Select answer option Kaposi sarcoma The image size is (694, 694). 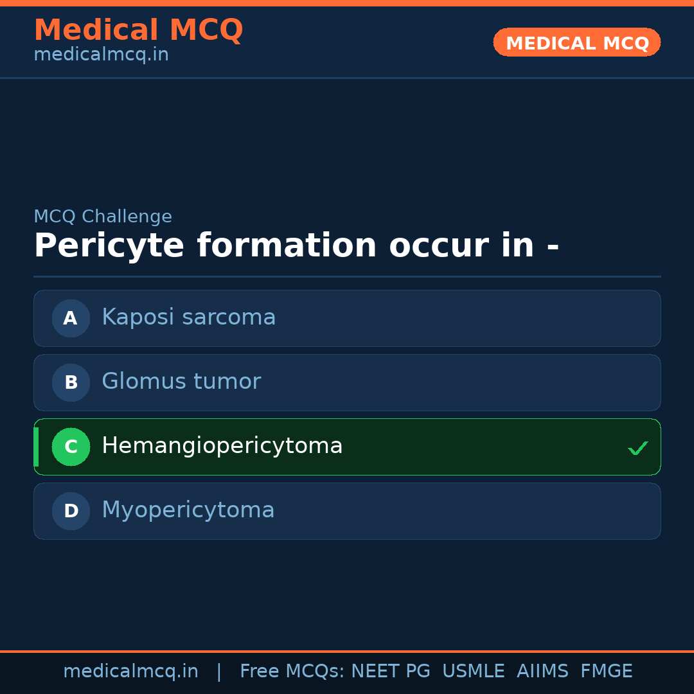coord(347,318)
